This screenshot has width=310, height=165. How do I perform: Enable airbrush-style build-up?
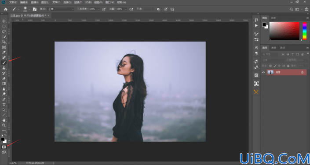tap(131, 9)
